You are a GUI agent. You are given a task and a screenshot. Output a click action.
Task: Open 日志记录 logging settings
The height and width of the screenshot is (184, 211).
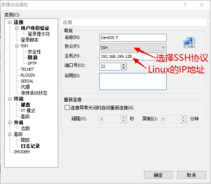coord(30,146)
